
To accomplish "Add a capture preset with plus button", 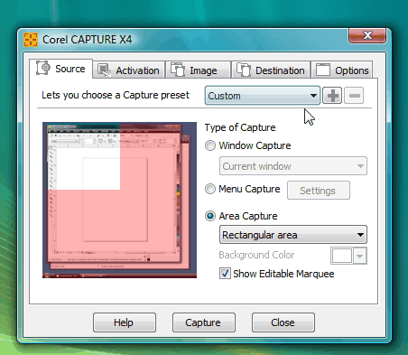I will pyautogui.click(x=332, y=96).
